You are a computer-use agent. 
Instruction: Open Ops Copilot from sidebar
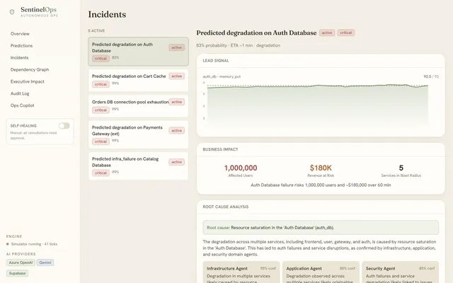(x=22, y=105)
